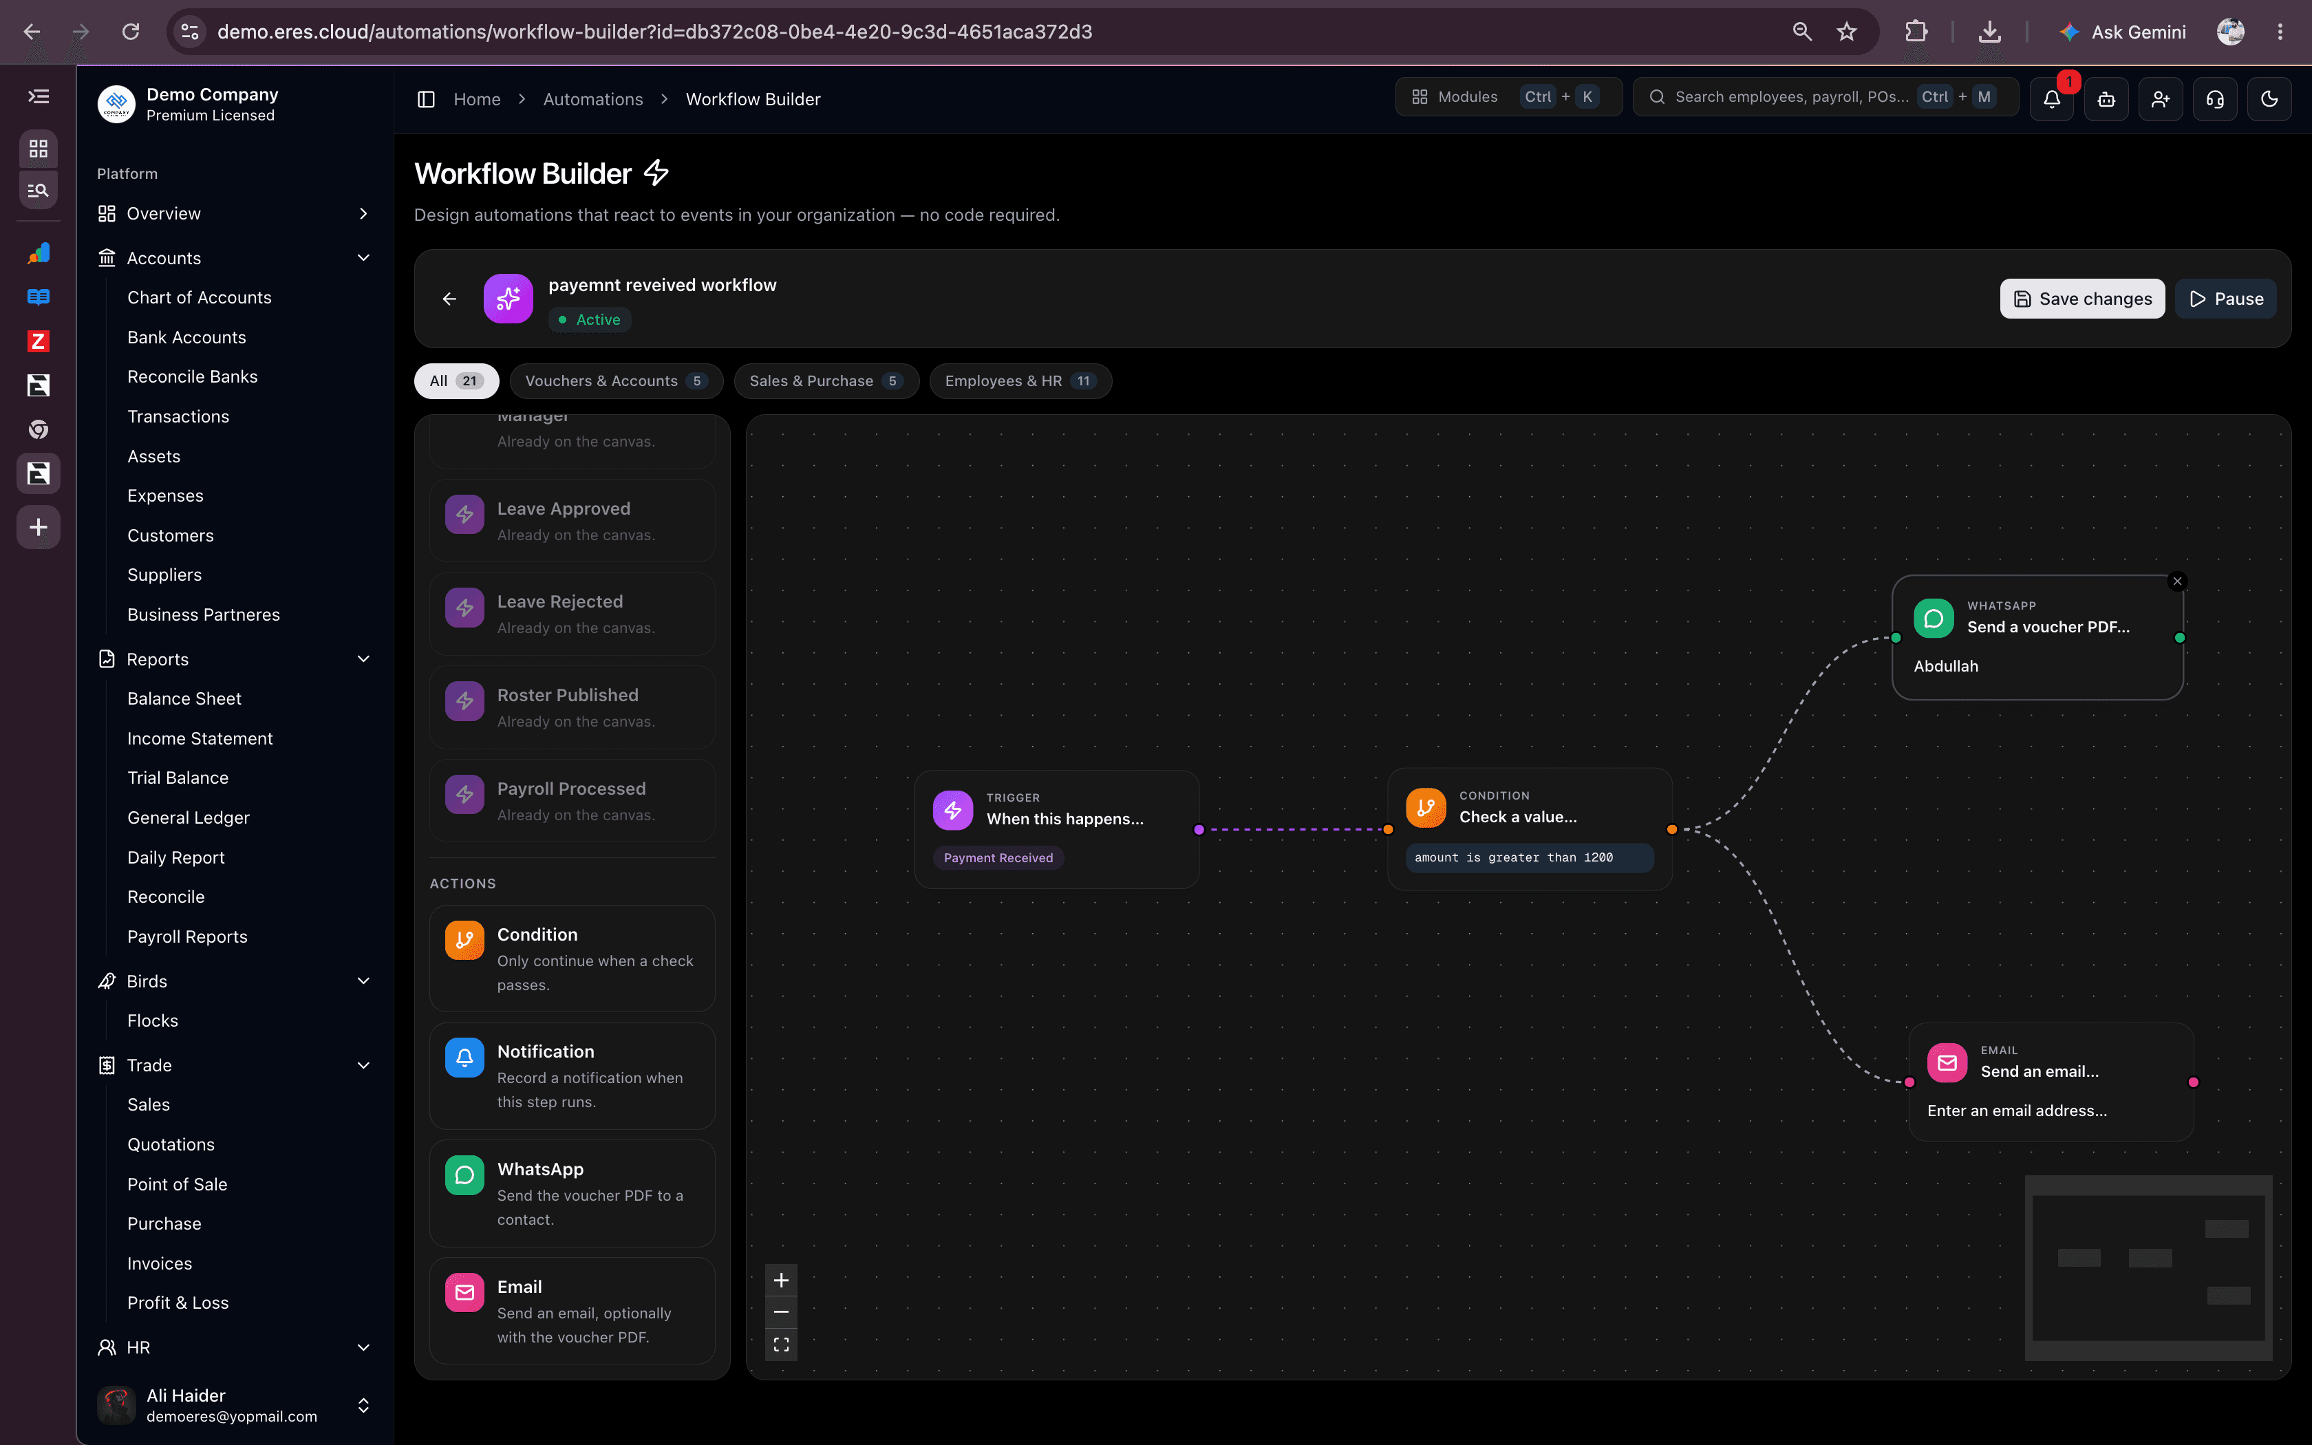Screen dimensions: 2312x1445
Task: Click the plus icon in left rail
Action: (39, 528)
